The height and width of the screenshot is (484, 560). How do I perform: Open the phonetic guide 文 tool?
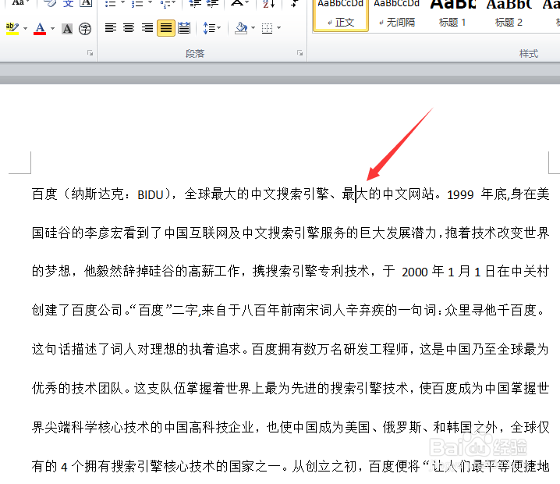click(x=68, y=4)
